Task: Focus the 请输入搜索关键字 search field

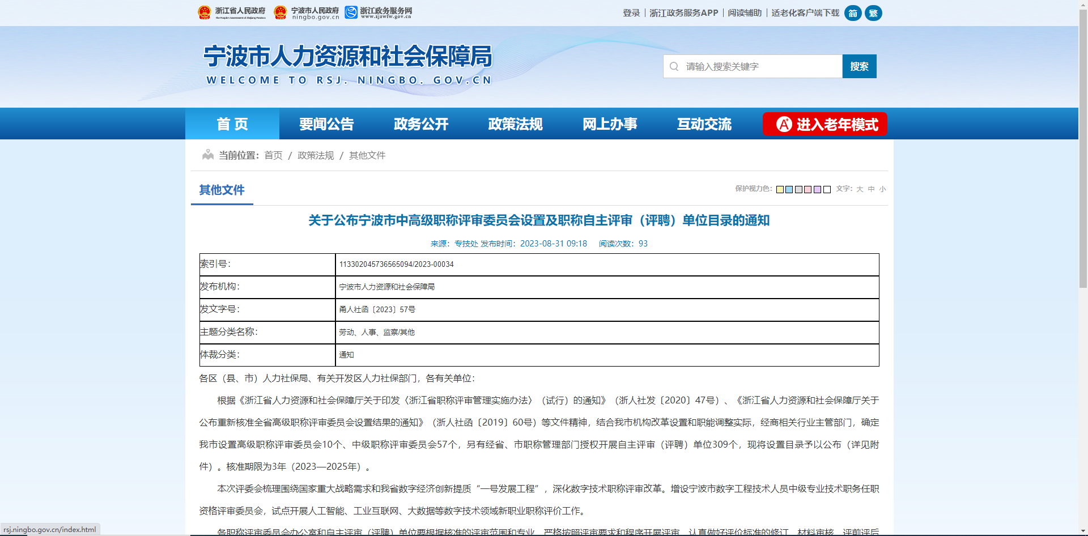Action: point(753,66)
